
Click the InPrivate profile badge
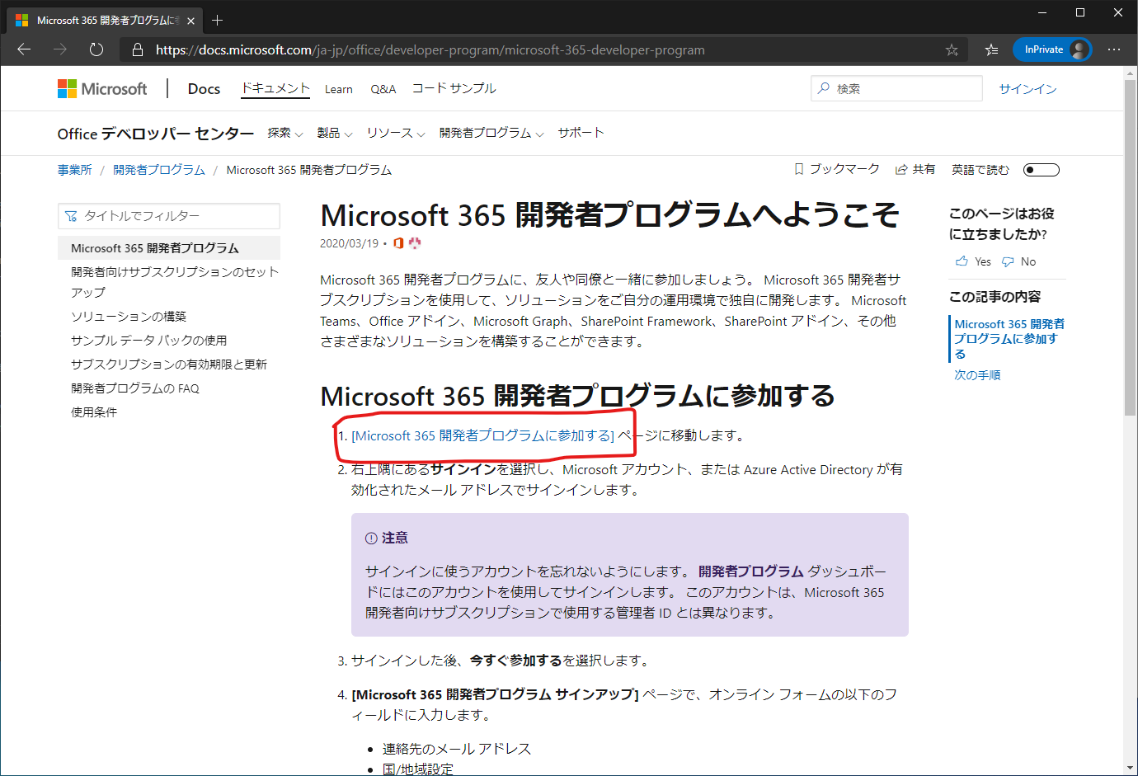pyautogui.click(x=1052, y=49)
